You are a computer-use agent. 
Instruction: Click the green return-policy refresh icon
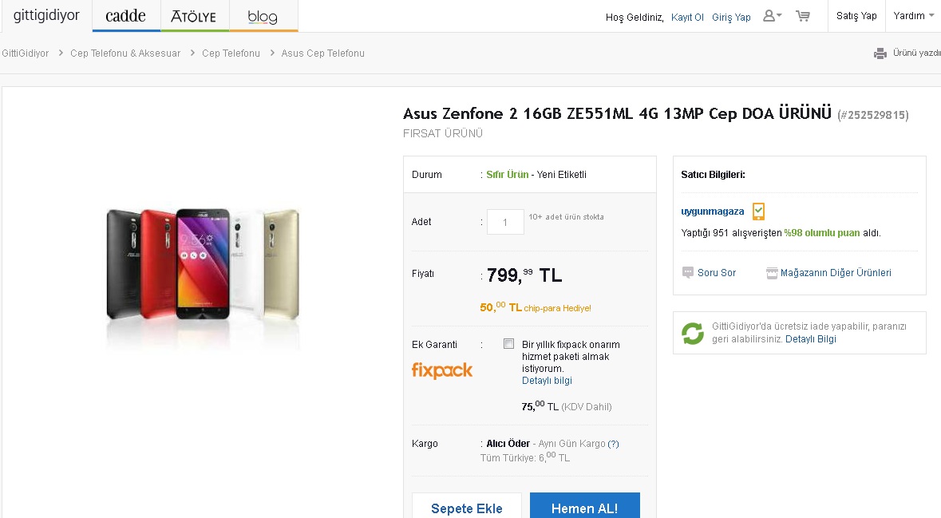coord(692,333)
